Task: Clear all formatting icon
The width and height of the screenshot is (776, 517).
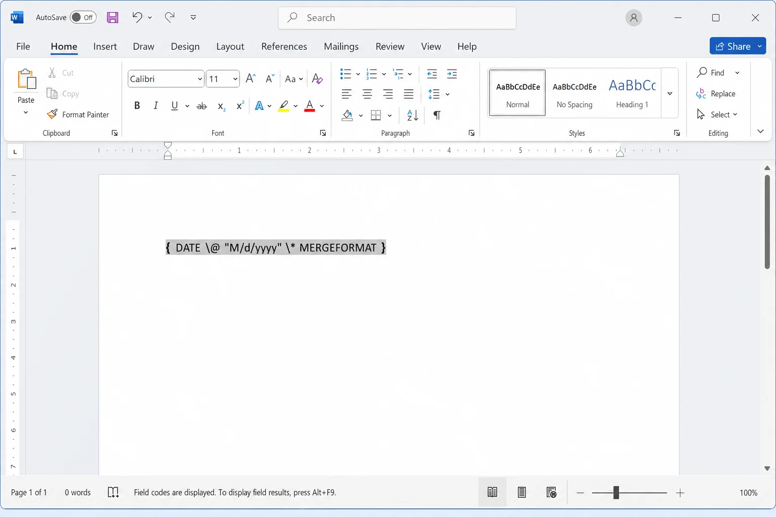Action: click(317, 79)
